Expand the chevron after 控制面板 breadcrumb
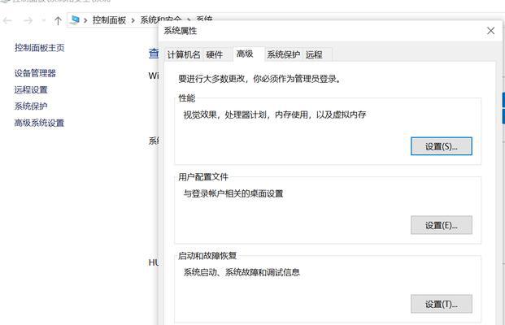This screenshot has height=325, width=505. coord(133,20)
